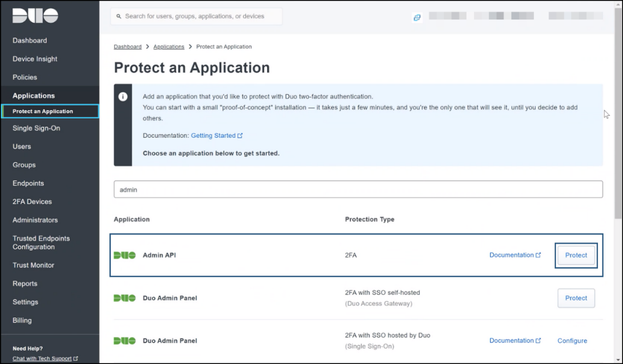Click the application filter field containing admin
The image size is (623, 364).
(358, 190)
